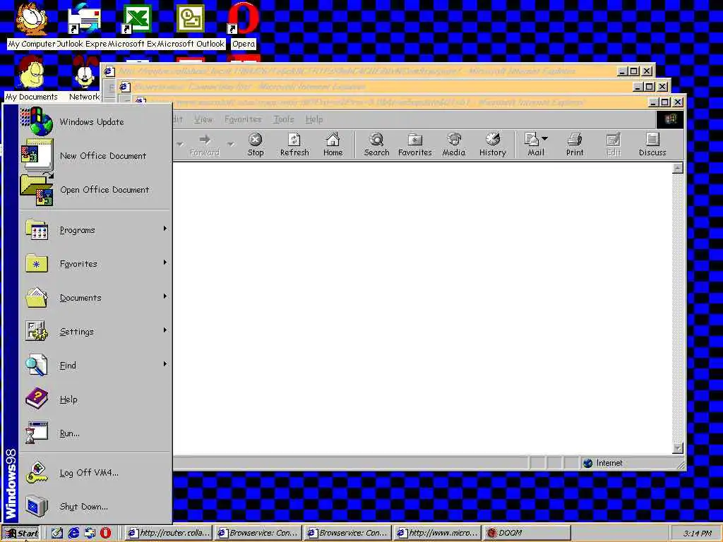Click the Forward navigation arrow

point(205,145)
